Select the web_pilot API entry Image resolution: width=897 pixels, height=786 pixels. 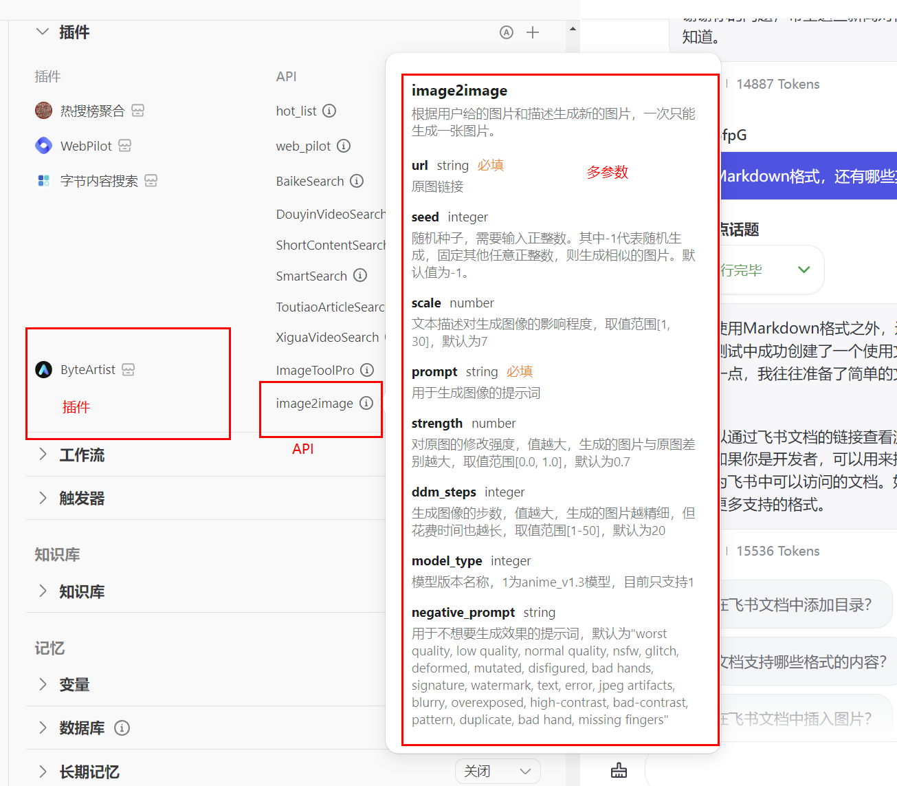tap(303, 146)
